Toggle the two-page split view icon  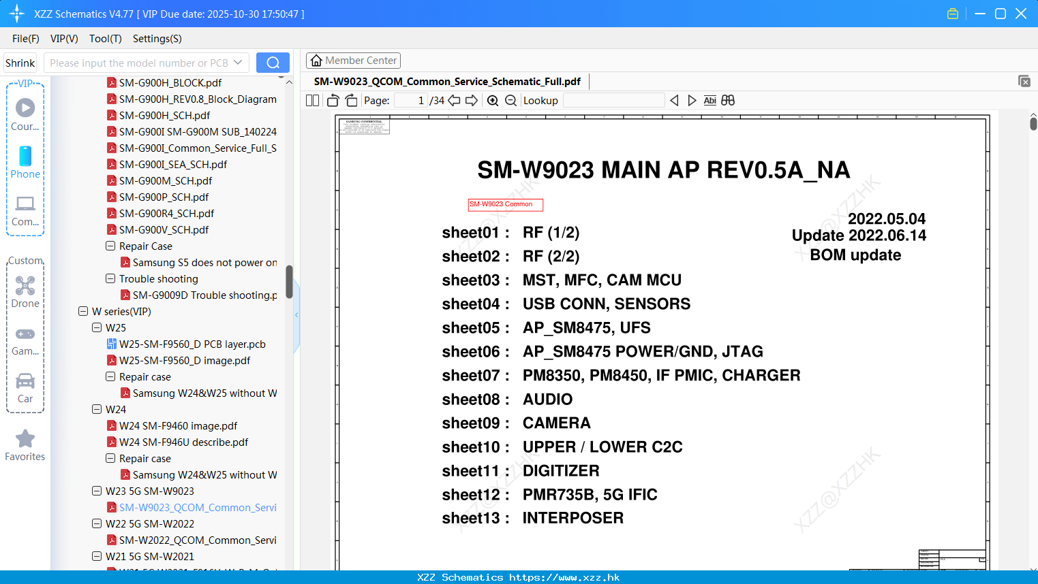point(313,101)
